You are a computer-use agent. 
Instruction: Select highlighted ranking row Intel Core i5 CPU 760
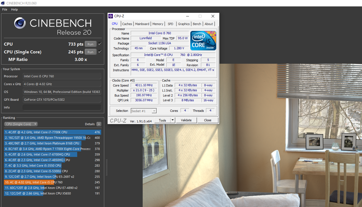[x=52, y=182]
